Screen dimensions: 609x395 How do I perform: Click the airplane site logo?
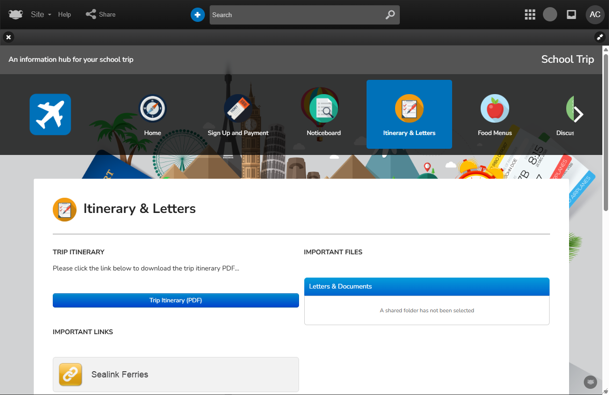[x=50, y=115]
